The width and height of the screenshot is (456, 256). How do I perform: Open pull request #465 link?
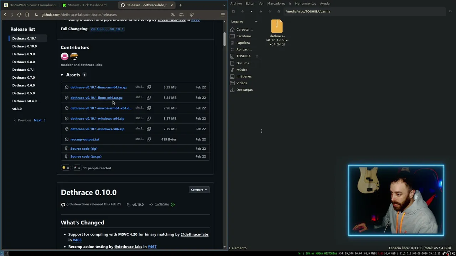click(77, 240)
